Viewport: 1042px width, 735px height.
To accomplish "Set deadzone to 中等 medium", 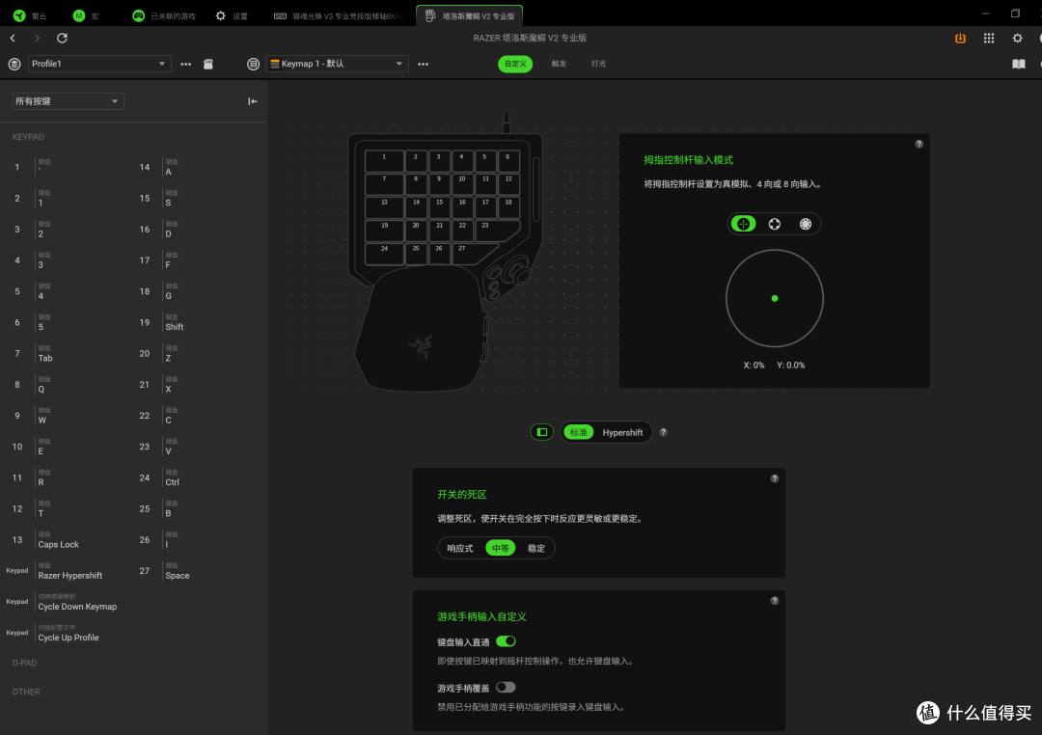I will tap(501, 548).
